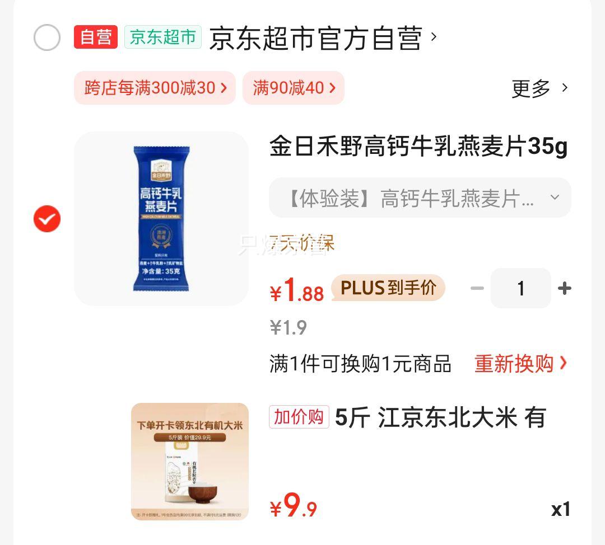Decrease quantity with the minus icon
Image resolution: width=605 pixels, height=545 pixels.
coord(477,288)
